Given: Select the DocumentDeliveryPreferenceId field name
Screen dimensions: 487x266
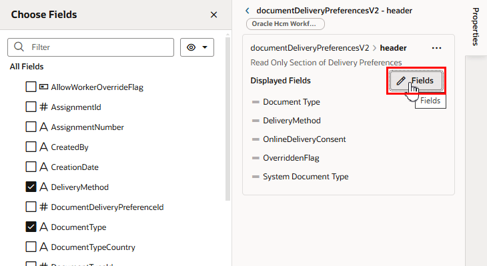Looking at the screenshot, I should pos(107,207).
